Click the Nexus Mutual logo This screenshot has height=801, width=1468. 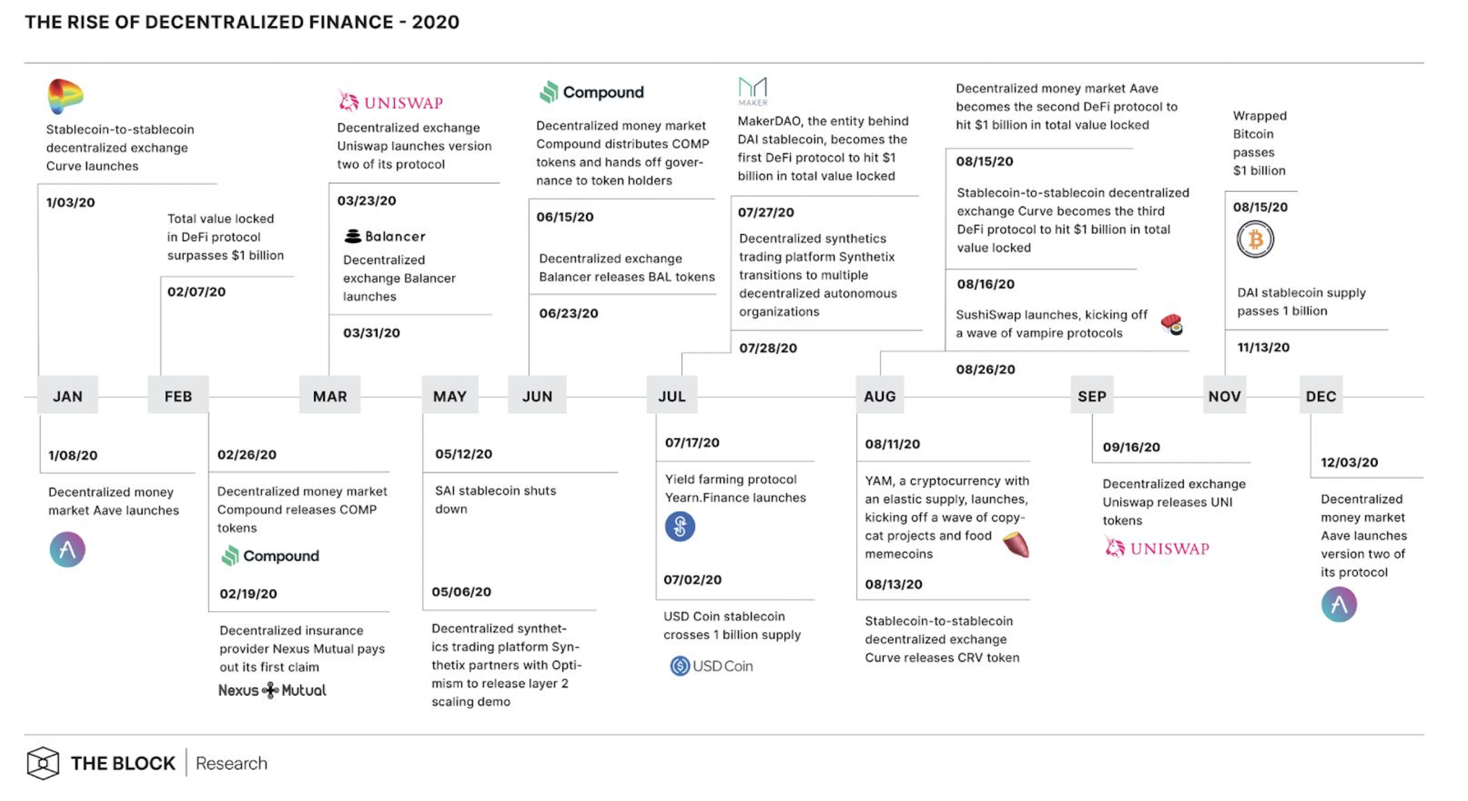click(x=272, y=690)
